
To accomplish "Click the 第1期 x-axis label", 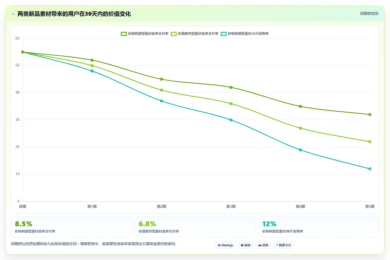I will click(x=92, y=206).
